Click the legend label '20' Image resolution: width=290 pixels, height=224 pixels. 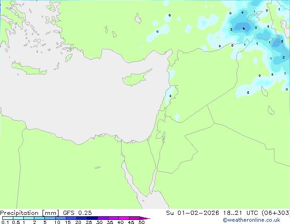point(78,222)
